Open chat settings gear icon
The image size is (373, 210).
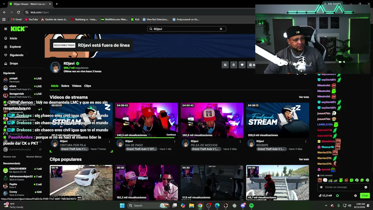point(355,196)
